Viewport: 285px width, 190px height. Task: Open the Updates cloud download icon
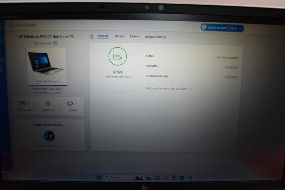[70, 103]
